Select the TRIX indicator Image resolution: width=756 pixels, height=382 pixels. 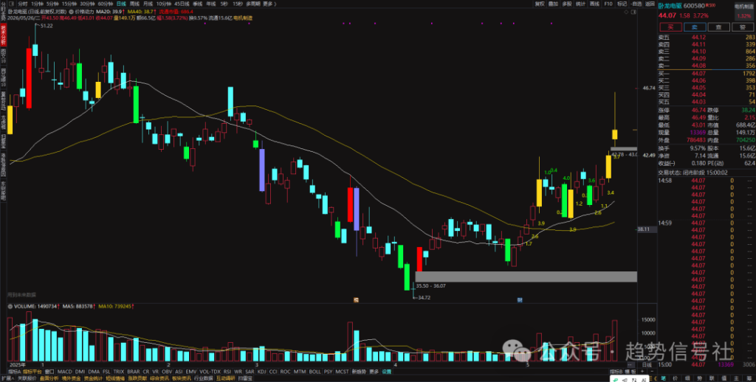click(x=119, y=372)
